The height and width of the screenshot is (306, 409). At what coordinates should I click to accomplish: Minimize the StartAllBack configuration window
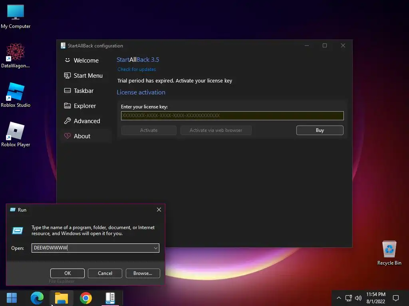pyautogui.click(x=307, y=45)
